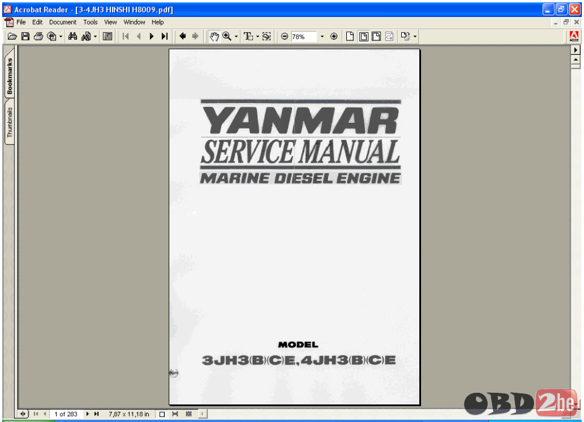Print the document with the printer icon
The height and width of the screenshot is (422, 584).
click(x=39, y=37)
